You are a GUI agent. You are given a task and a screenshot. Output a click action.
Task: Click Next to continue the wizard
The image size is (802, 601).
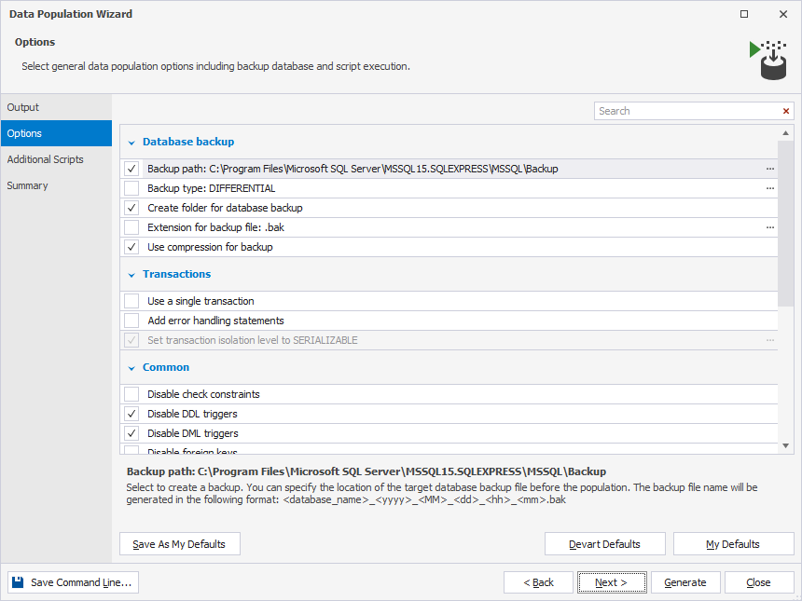[x=612, y=582]
